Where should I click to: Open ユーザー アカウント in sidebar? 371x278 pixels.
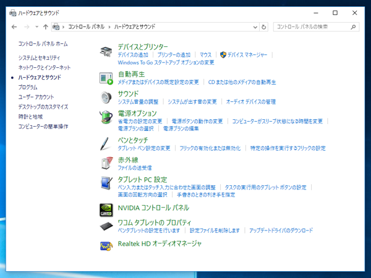coord(36,97)
